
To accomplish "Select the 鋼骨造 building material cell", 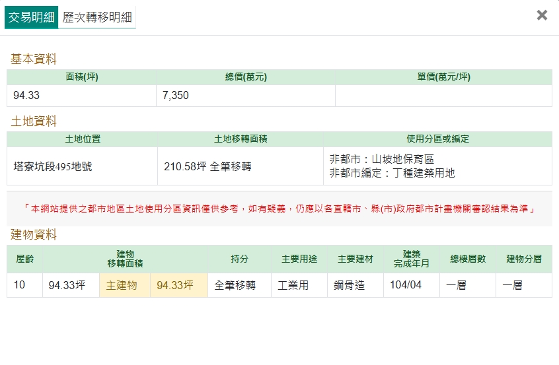I will point(348,286).
